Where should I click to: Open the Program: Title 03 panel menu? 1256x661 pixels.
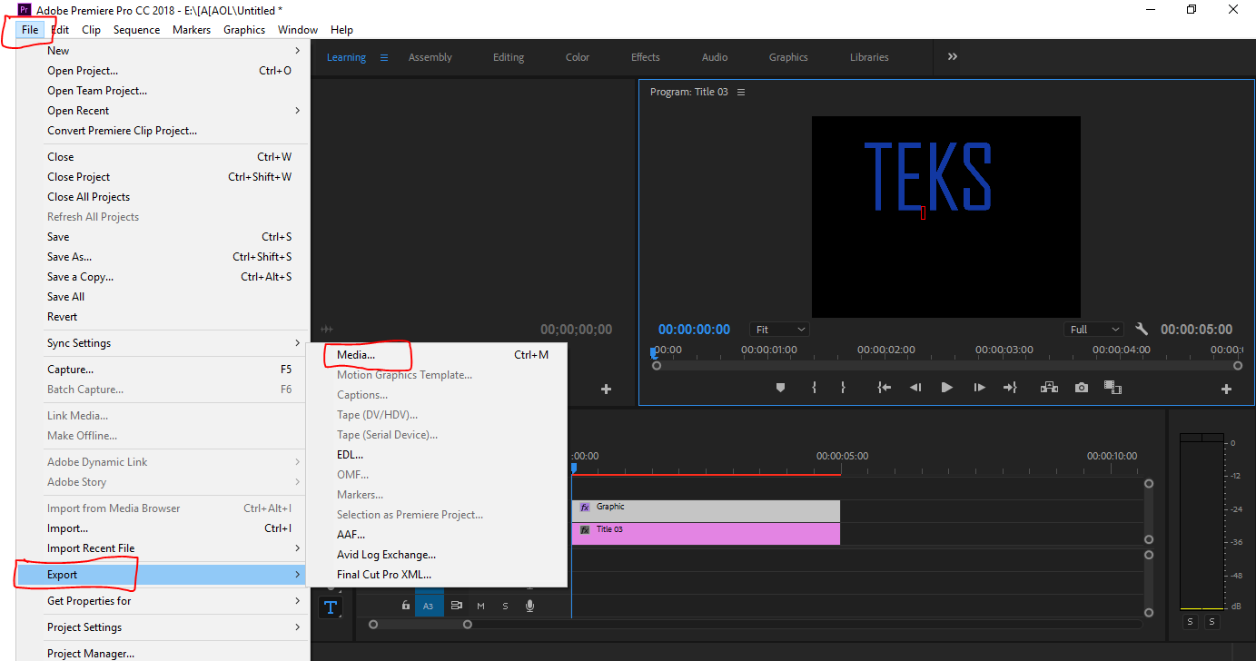[x=741, y=92]
